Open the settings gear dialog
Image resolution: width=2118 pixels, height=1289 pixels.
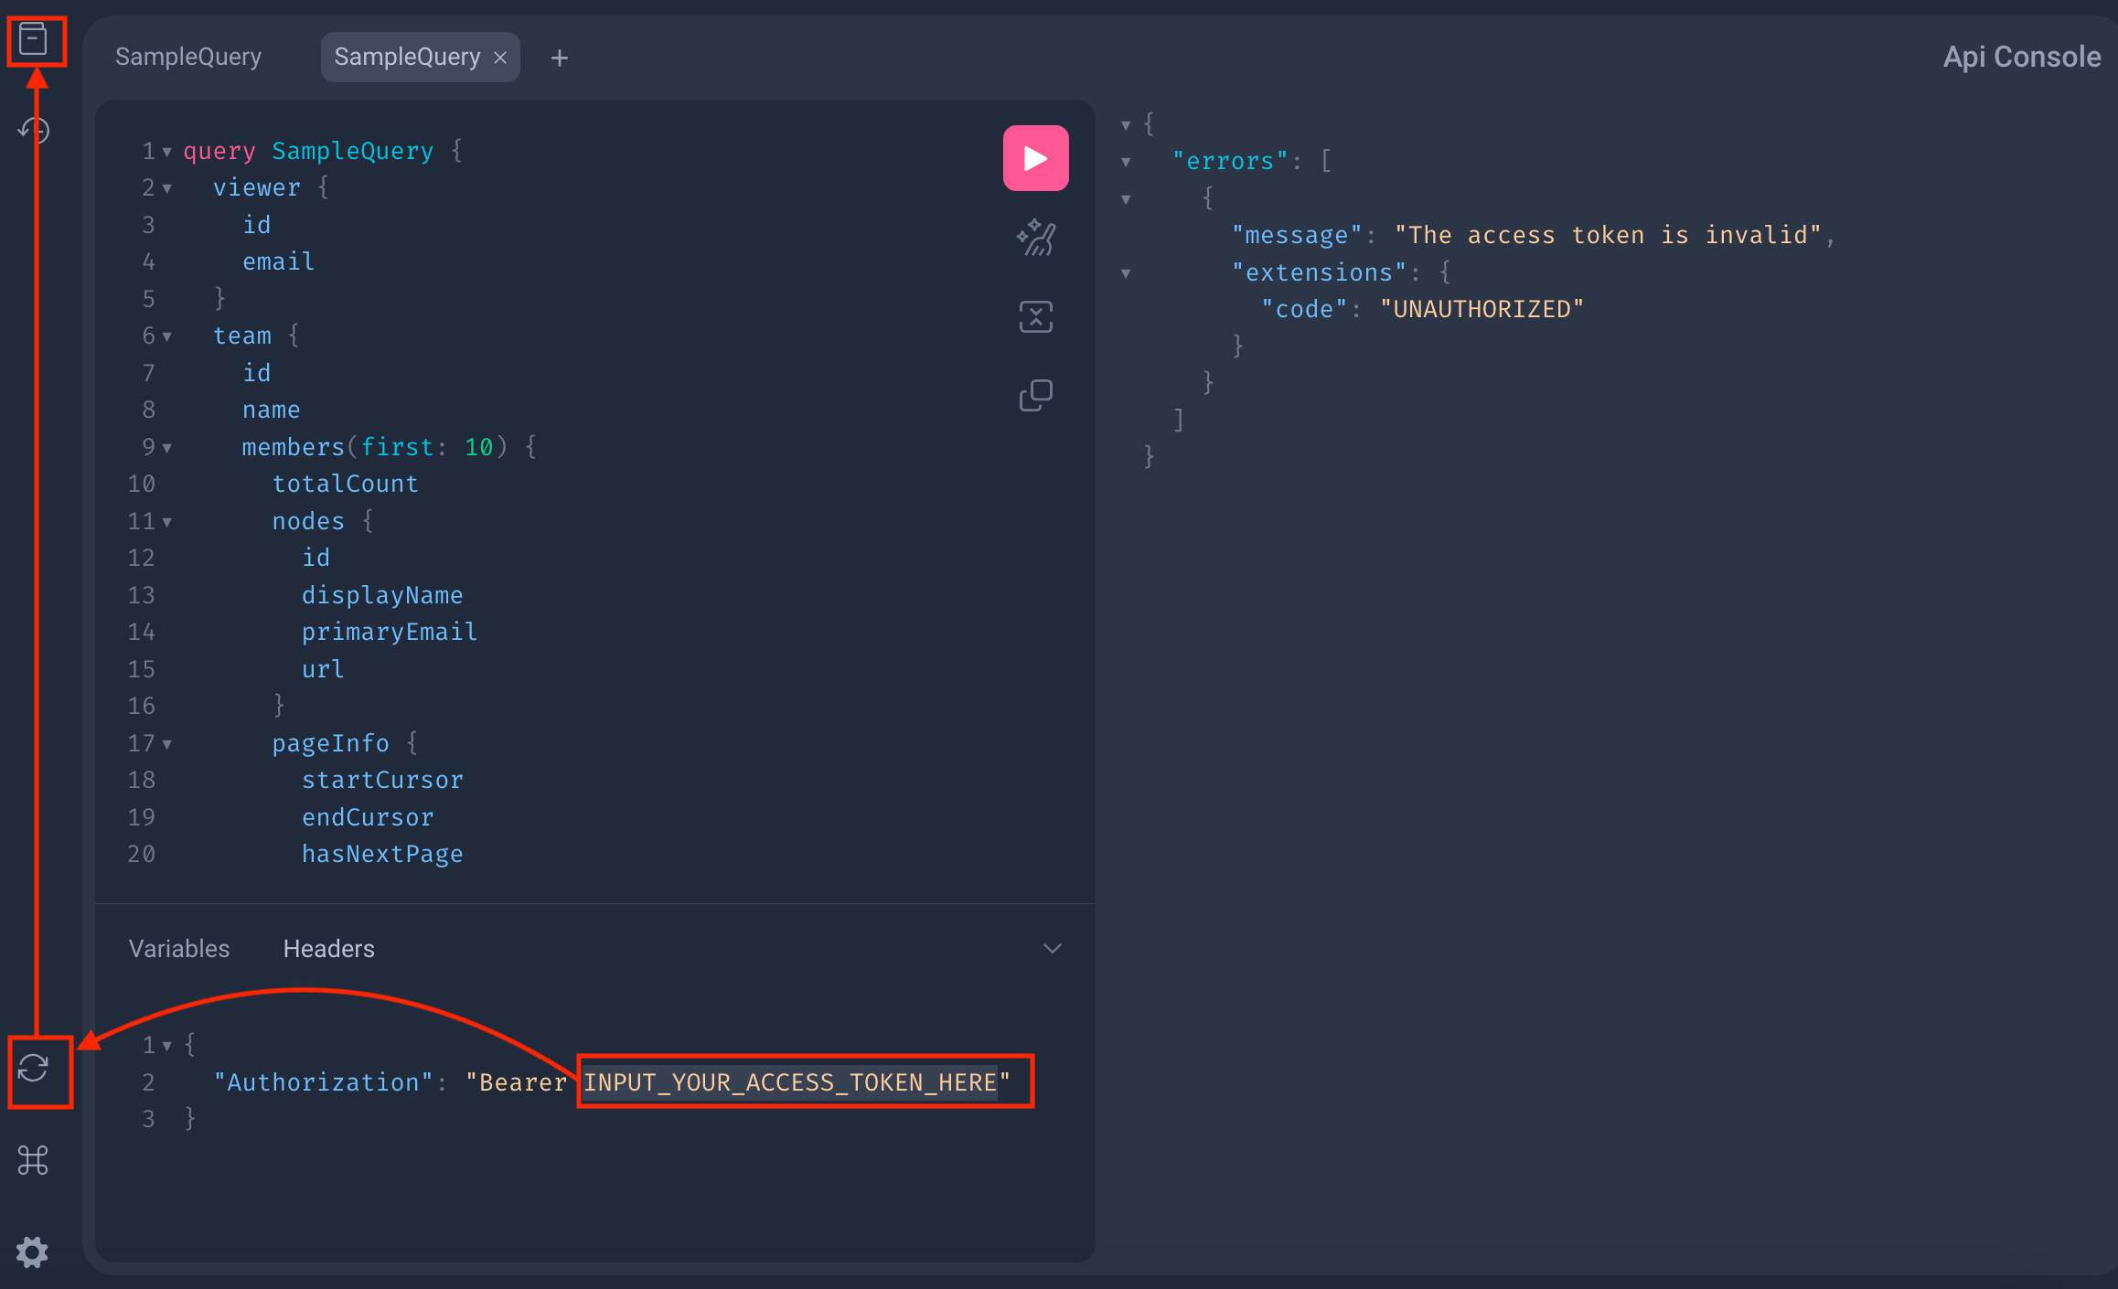(33, 1252)
